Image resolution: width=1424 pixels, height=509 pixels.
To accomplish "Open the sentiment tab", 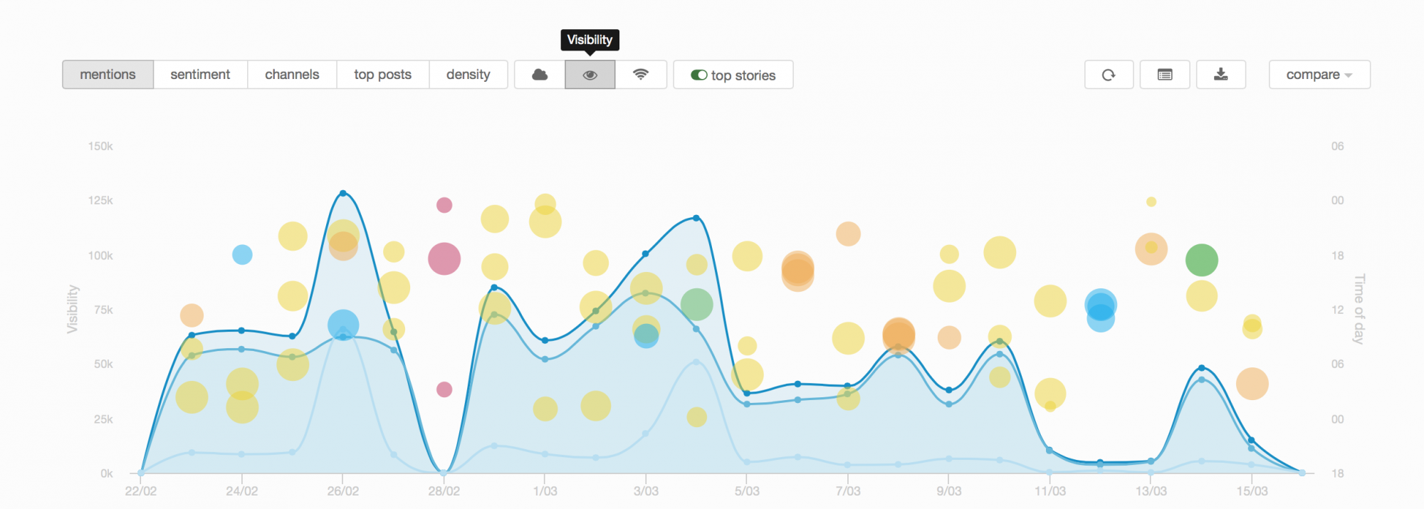I will pyautogui.click(x=200, y=75).
